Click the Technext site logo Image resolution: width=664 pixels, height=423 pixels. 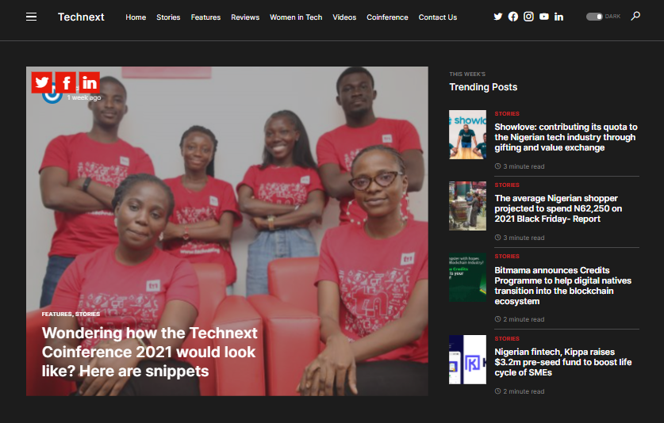81,17
